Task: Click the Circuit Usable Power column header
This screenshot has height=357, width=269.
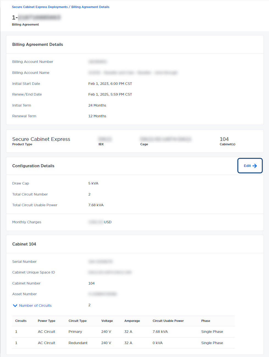Action: coord(168,321)
